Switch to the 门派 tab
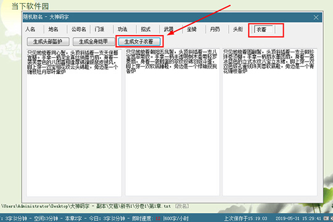Image resolution: width=333 pixels, height=222 pixels. pyautogui.click(x=99, y=29)
